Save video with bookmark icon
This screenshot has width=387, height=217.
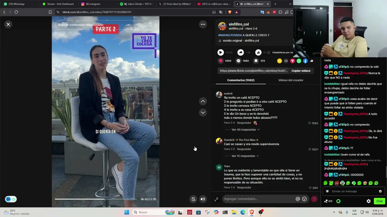point(256,61)
